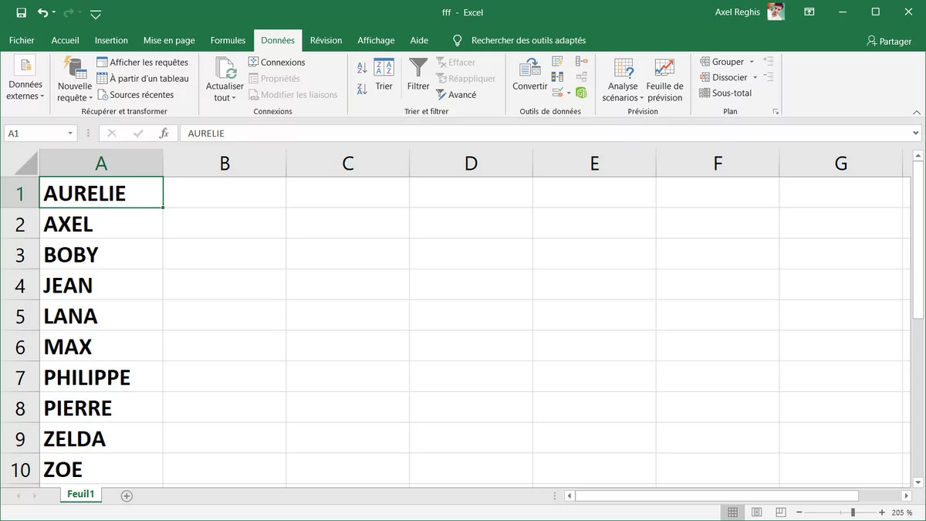Click the Flash Fill icon
The width and height of the screenshot is (926, 521).
[x=557, y=62]
